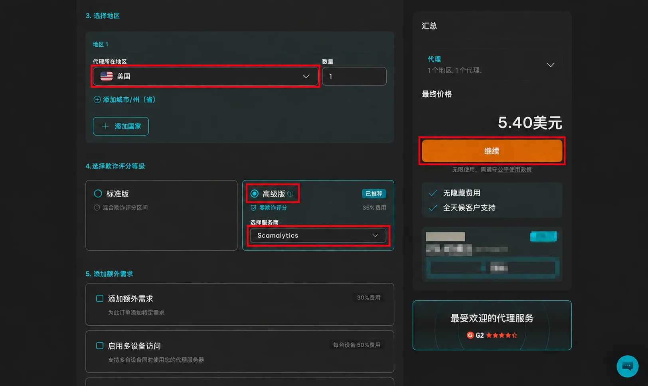The width and height of the screenshot is (648, 386).
Task: Select the 标准版 radio button
Action: pyautogui.click(x=98, y=194)
